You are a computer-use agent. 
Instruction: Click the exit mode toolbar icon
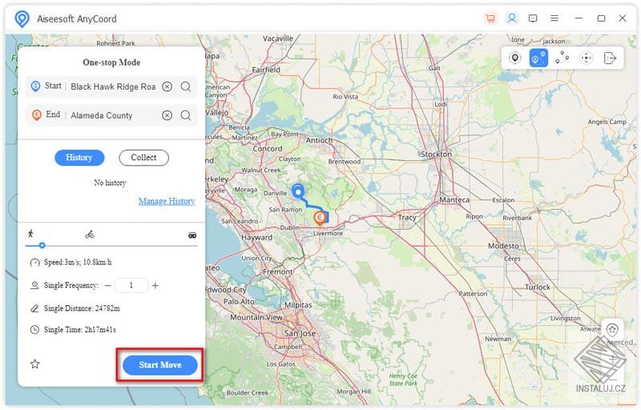[x=610, y=58]
